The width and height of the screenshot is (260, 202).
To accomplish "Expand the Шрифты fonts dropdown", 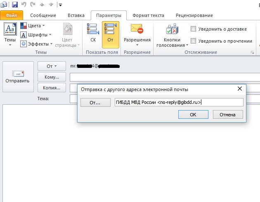I will [36, 35].
